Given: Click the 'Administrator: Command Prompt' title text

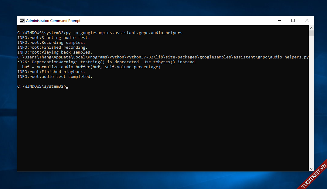Looking at the screenshot, I should 53,21.
